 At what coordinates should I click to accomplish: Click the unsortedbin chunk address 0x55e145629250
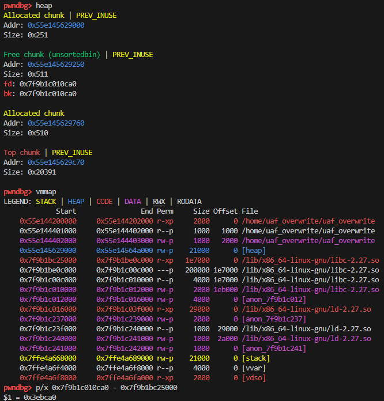[x=56, y=64]
